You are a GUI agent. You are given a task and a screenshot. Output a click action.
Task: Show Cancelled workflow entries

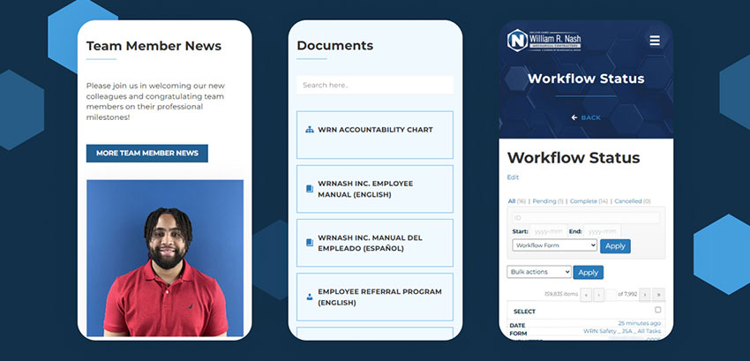(x=634, y=201)
